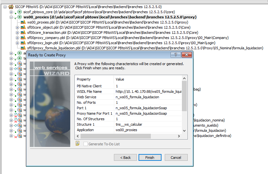This screenshot has height=174, width=268.
Task: Click the property list scroll down arrow
Action: (x=184, y=131)
